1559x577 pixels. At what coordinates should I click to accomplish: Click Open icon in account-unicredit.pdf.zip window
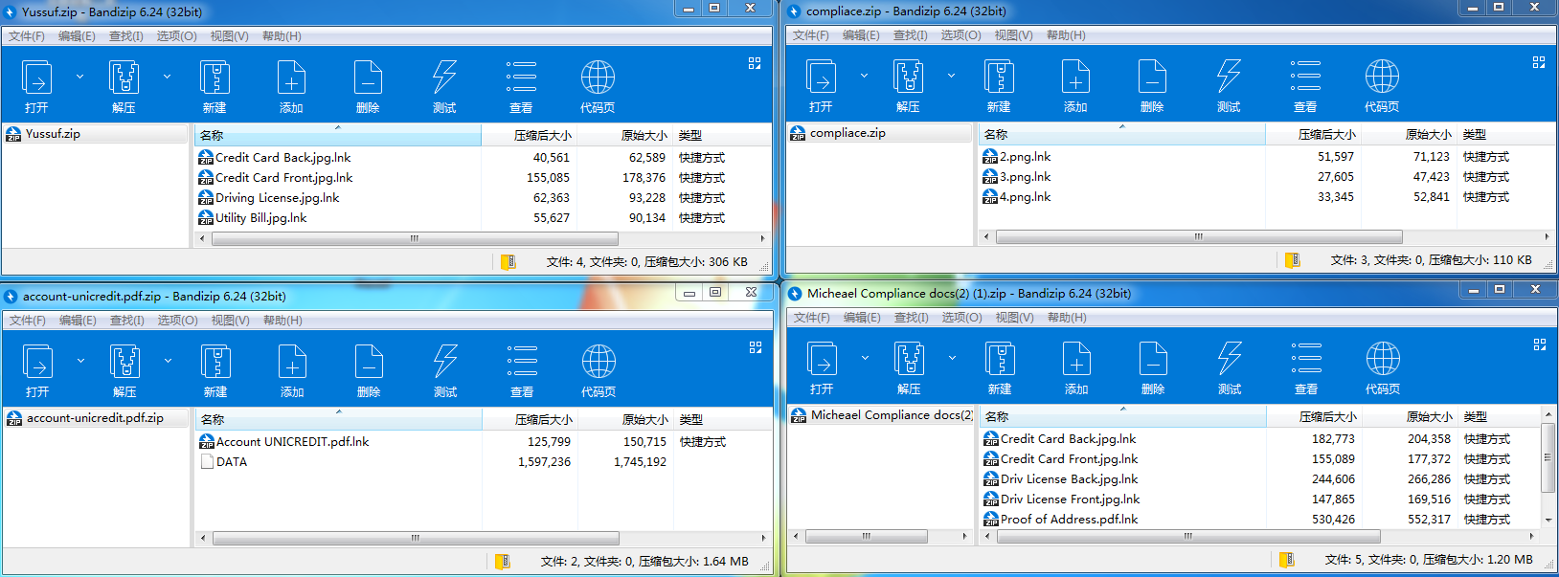click(x=37, y=362)
